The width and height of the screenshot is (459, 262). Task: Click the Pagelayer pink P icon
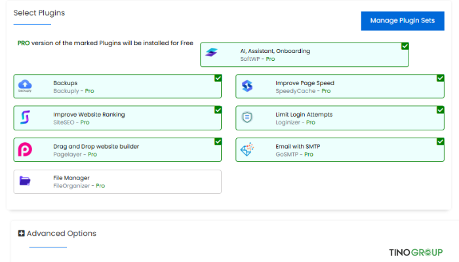click(25, 149)
